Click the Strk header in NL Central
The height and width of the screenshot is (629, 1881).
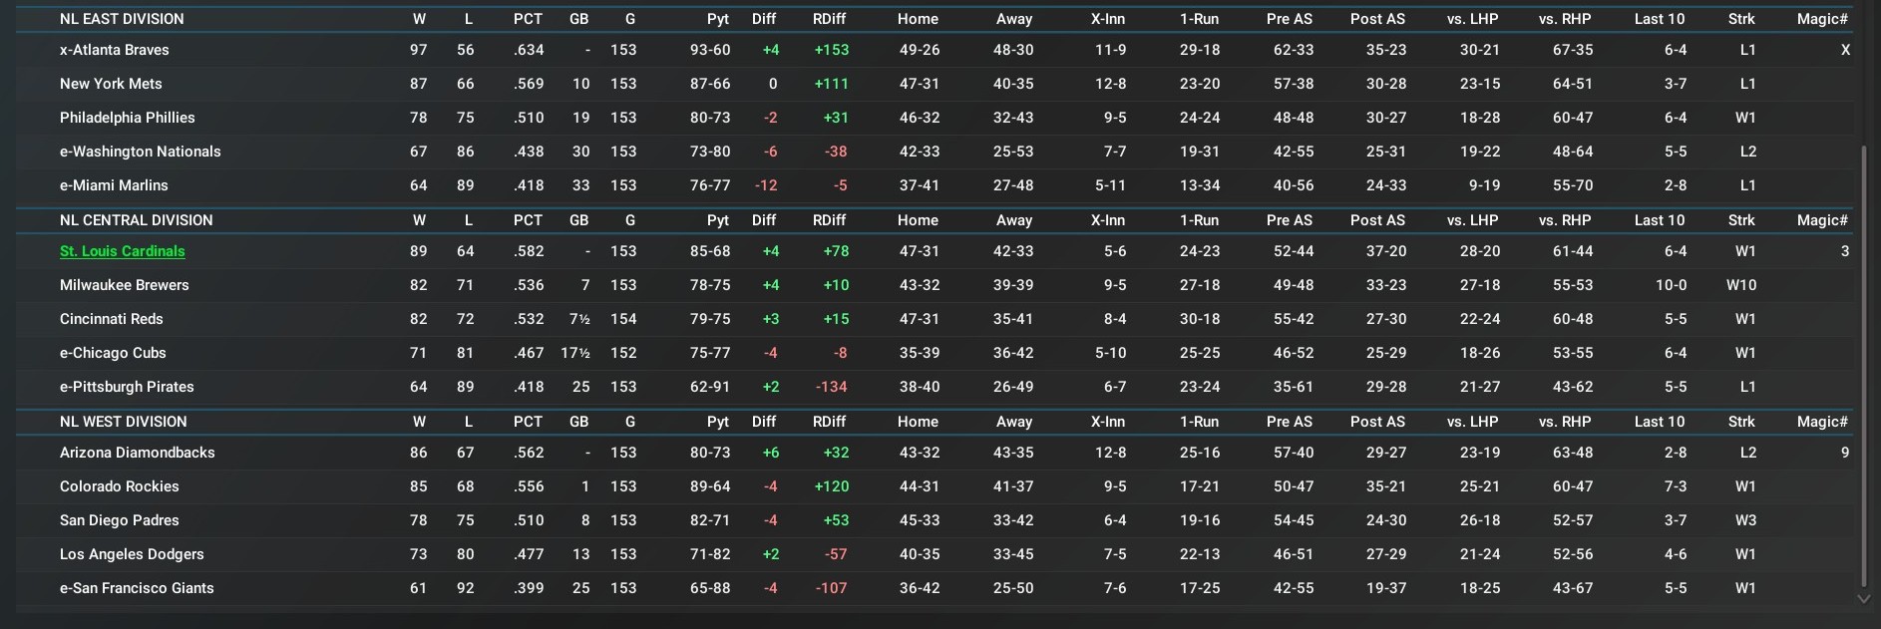coord(1741,220)
